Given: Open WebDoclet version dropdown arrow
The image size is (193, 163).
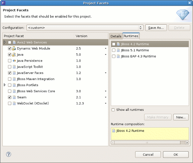Looking at the screenshot, I should pyautogui.click(x=106, y=103).
